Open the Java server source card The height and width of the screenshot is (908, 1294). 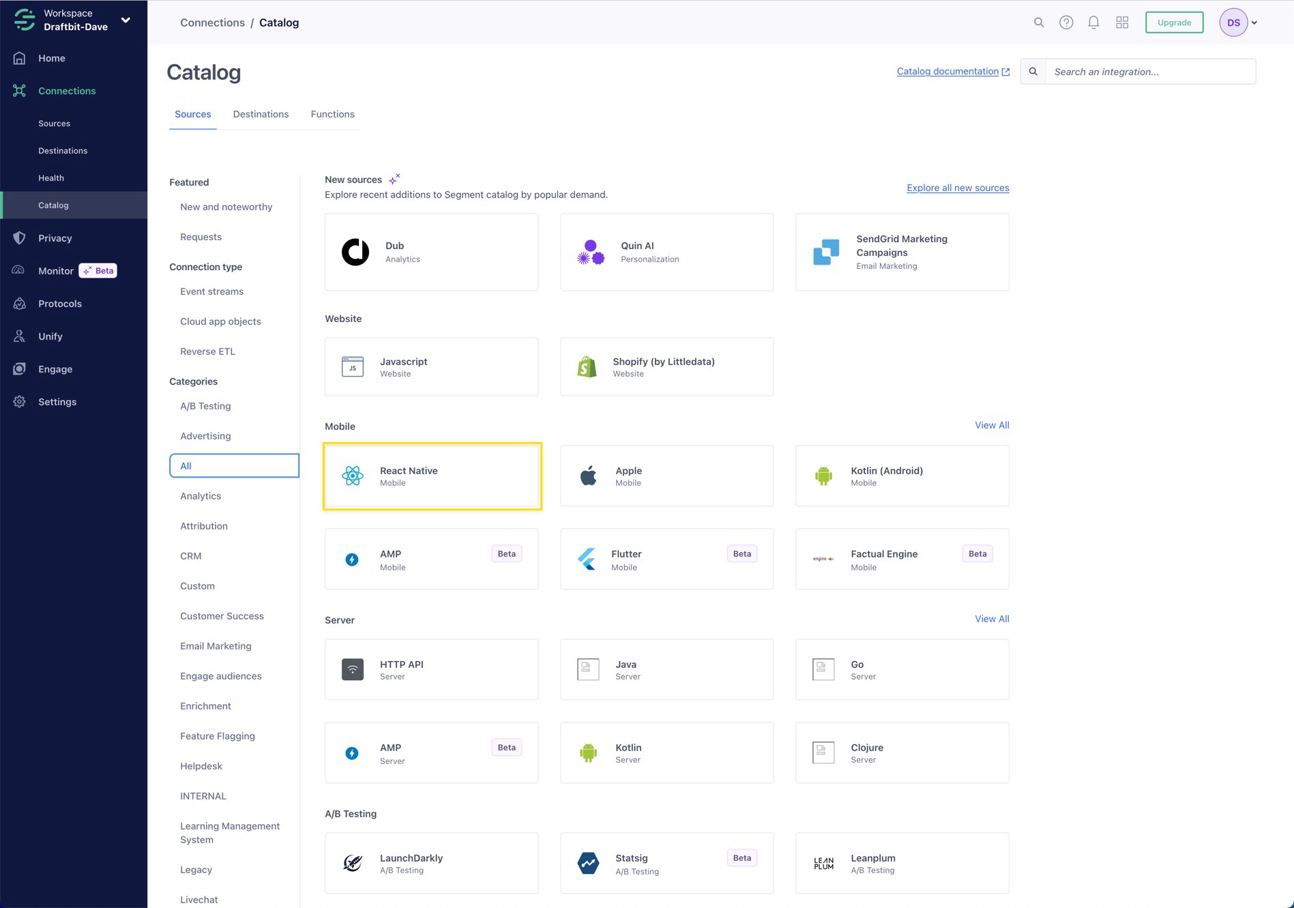pyautogui.click(x=666, y=670)
